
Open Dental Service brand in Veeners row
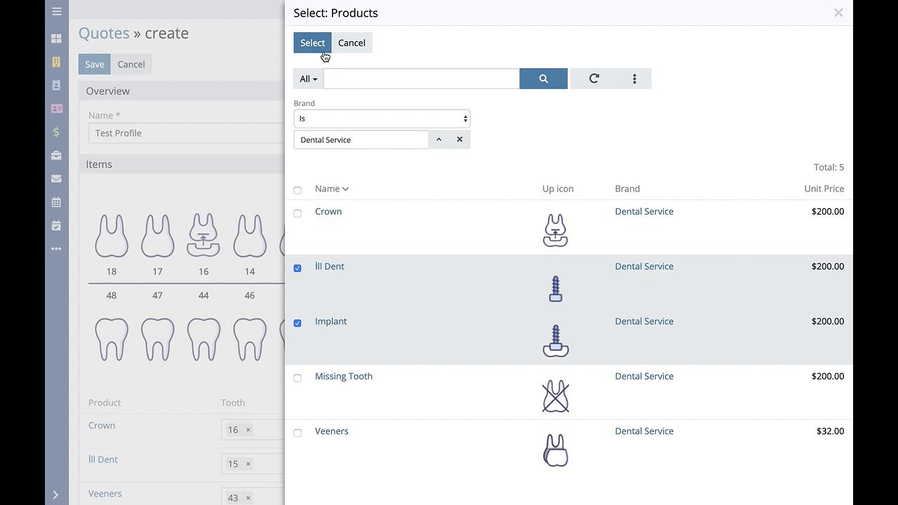644,431
